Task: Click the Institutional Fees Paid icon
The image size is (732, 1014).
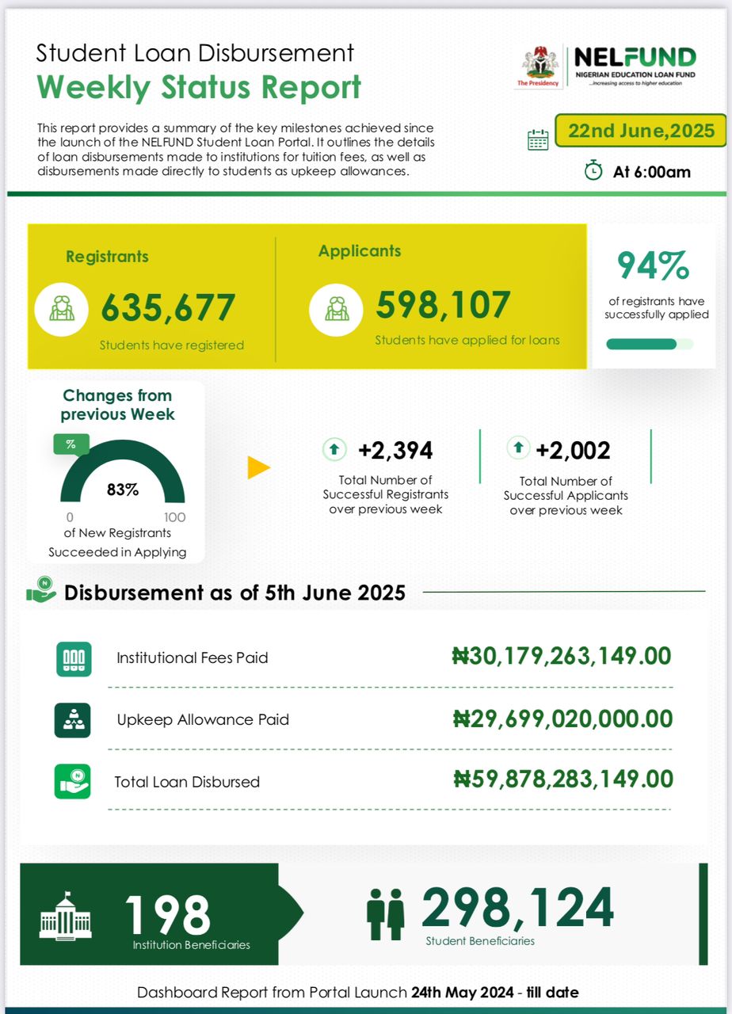Action: click(x=74, y=658)
